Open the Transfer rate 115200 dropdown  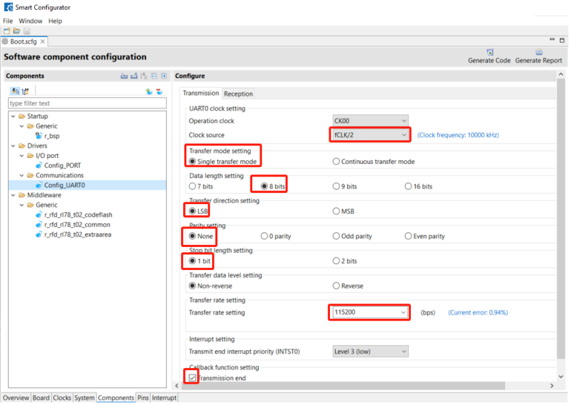pyautogui.click(x=369, y=312)
